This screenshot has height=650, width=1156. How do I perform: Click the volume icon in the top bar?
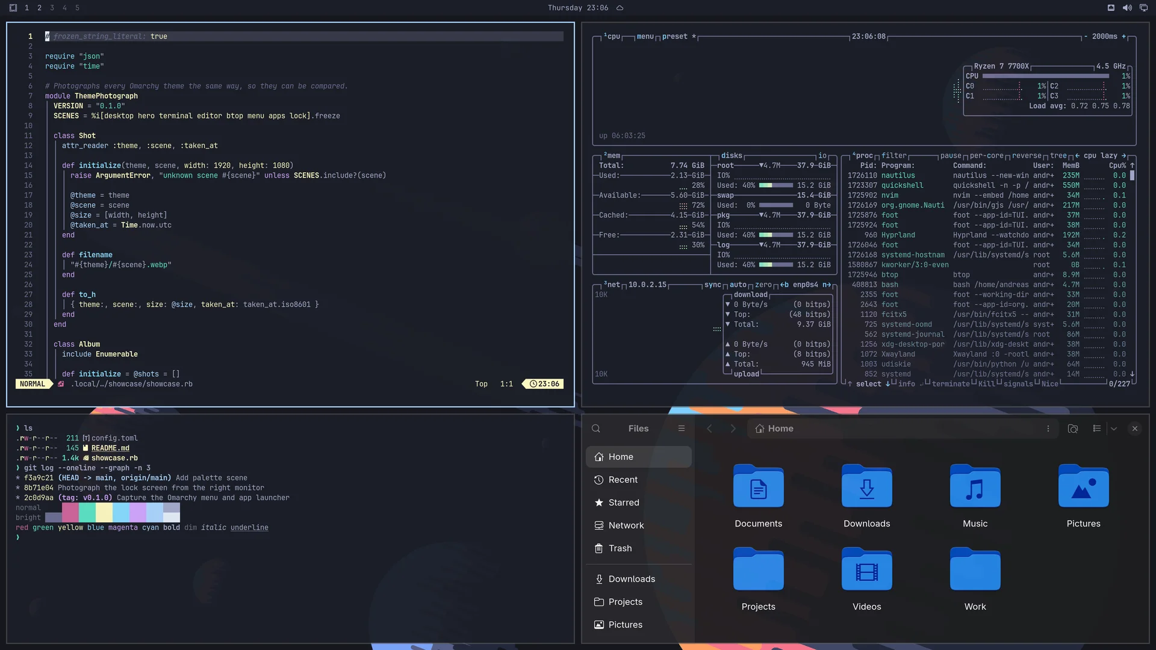coord(1127,8)
